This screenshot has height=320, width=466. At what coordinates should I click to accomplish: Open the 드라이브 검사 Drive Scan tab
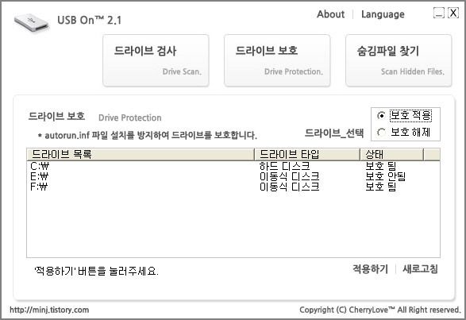pos(156,60)
